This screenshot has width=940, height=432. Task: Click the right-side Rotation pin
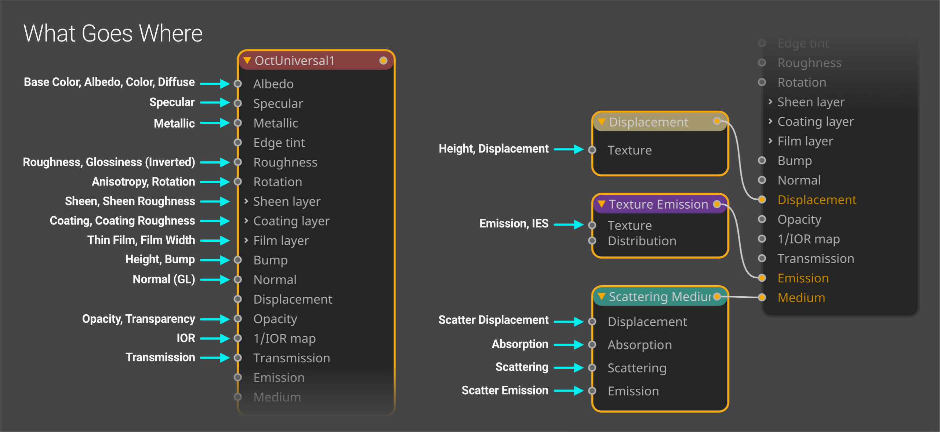tap(762, 82)
